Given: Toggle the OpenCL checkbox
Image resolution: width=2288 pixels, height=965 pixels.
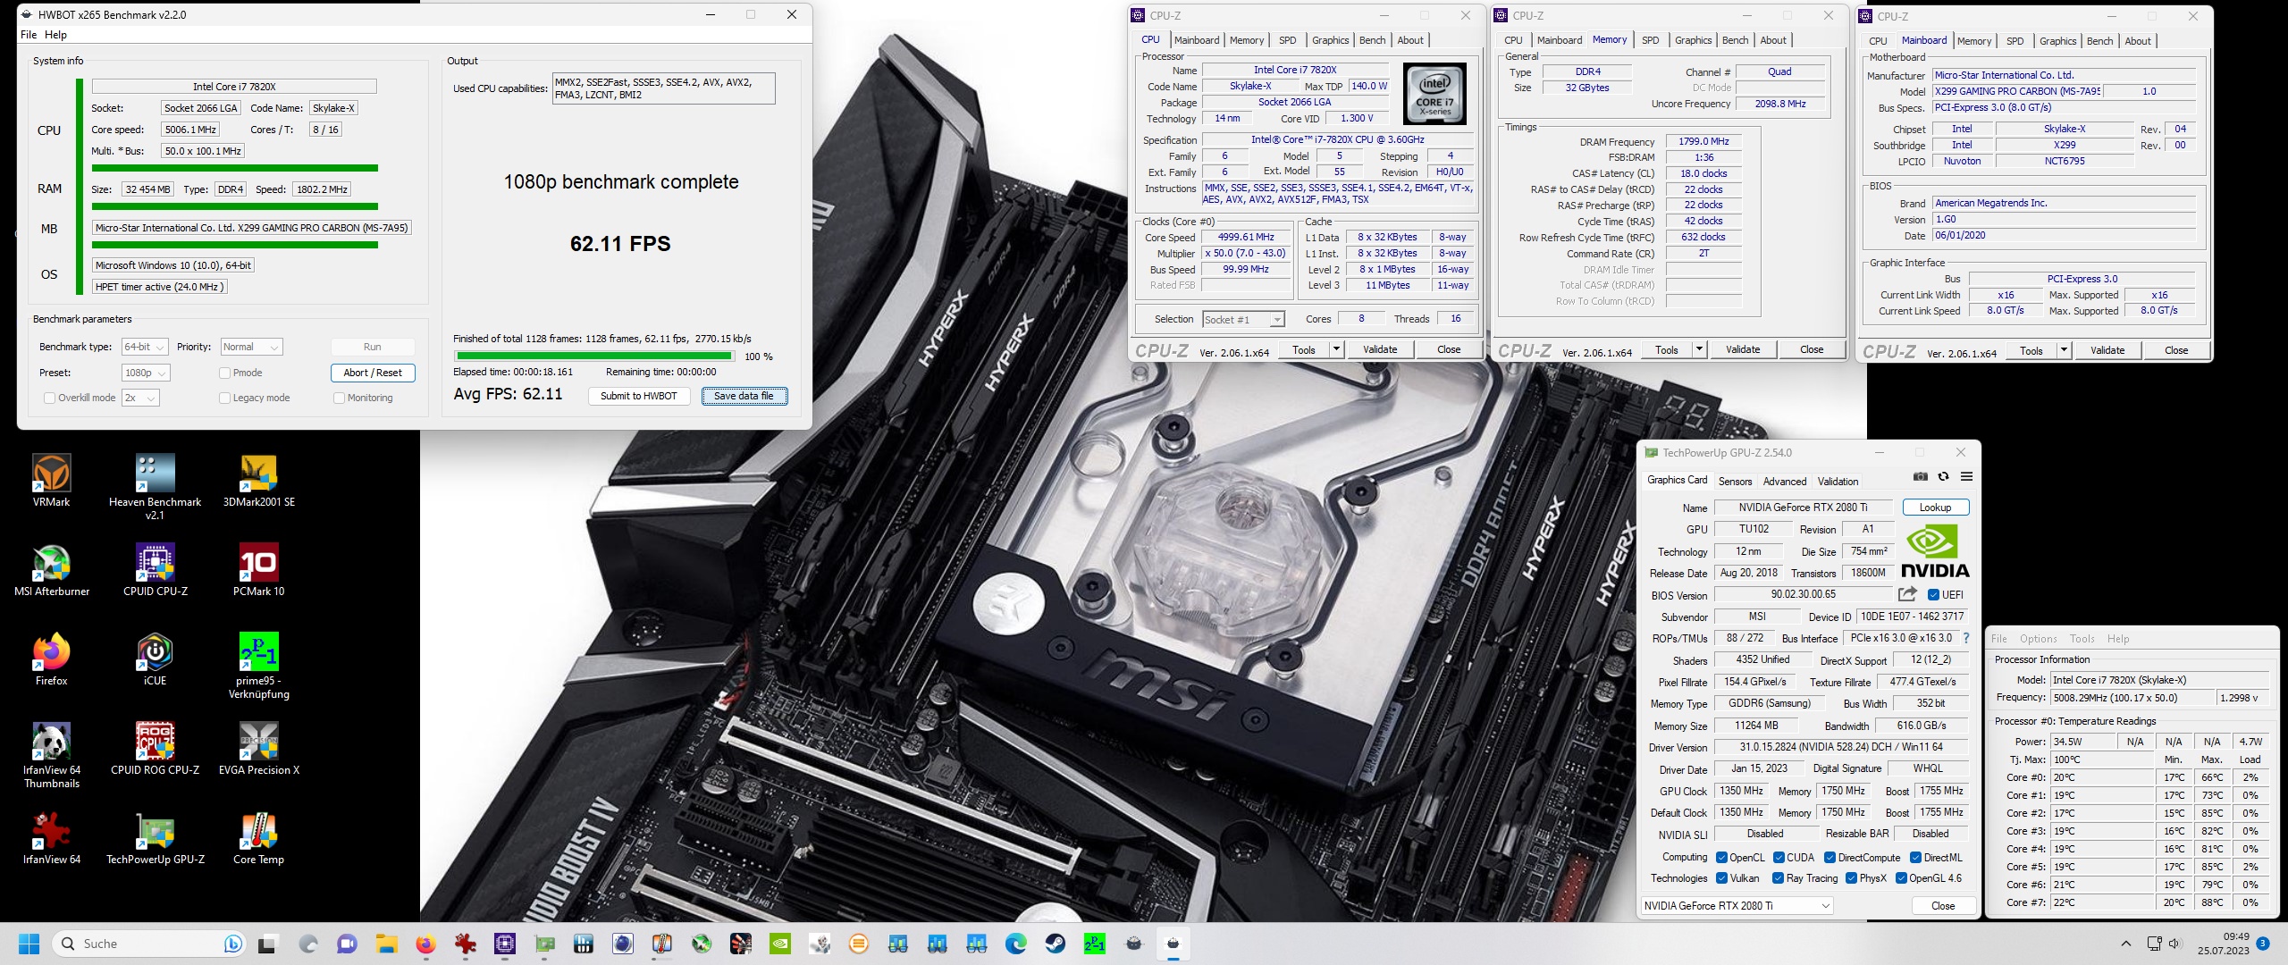Looking at the screenshot, I should click(x=1721, y=858).
